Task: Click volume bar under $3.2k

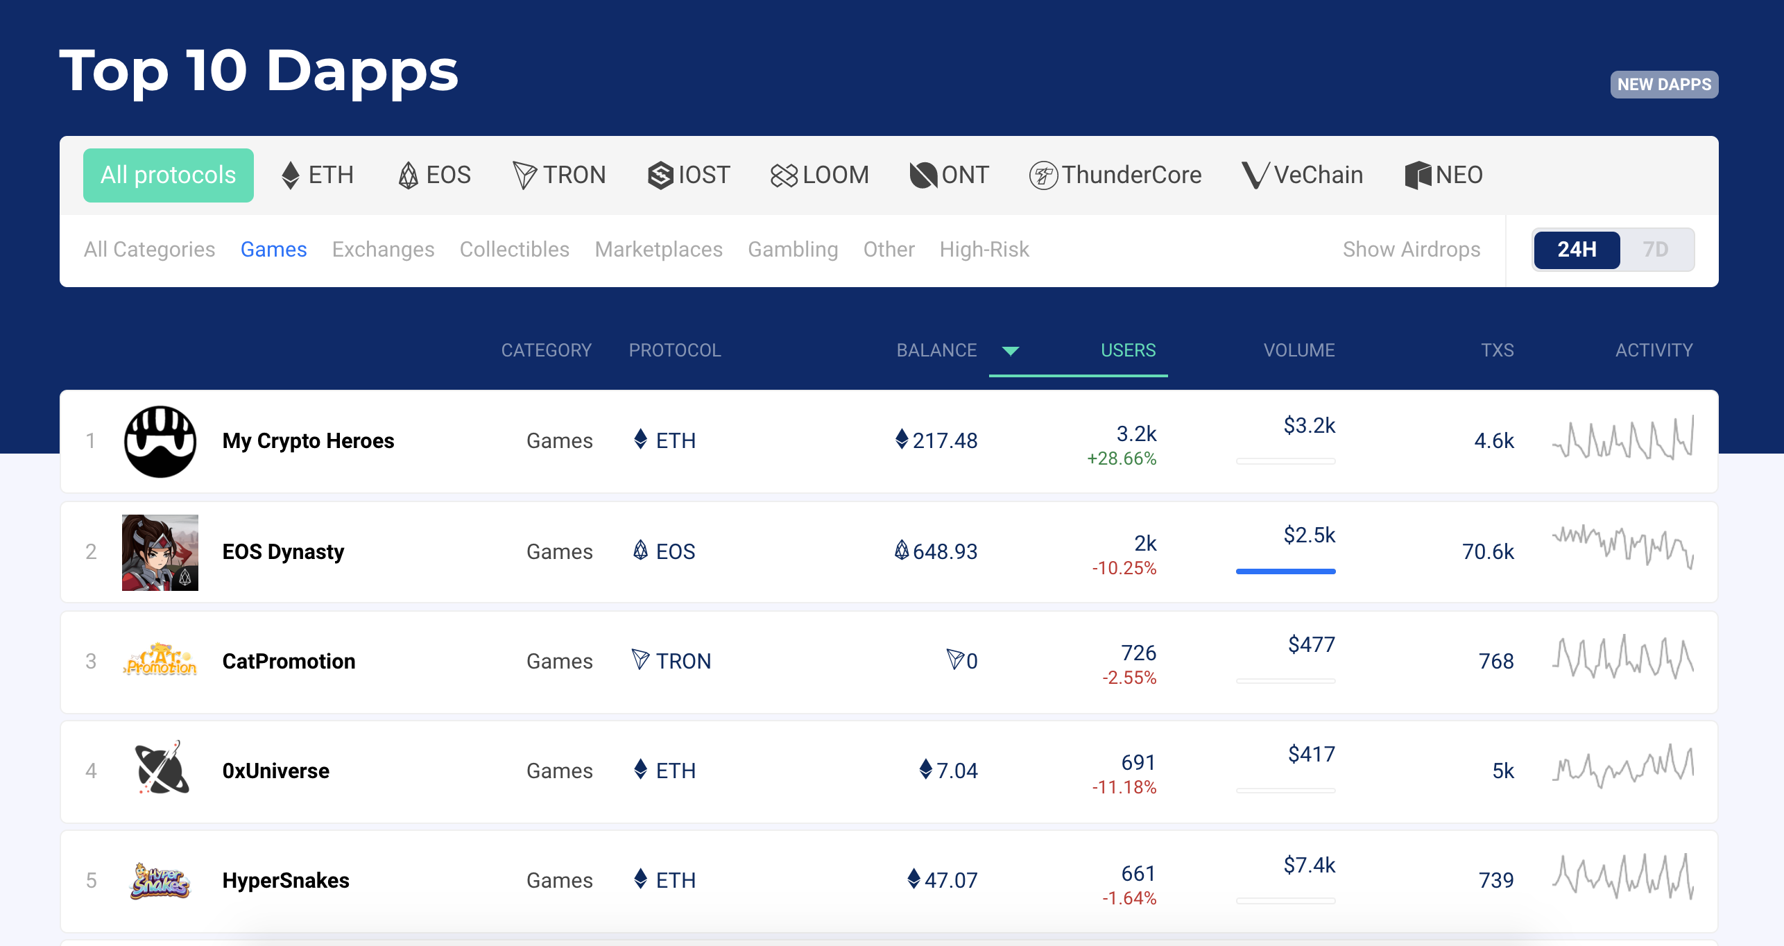Action: [1285, 461]
